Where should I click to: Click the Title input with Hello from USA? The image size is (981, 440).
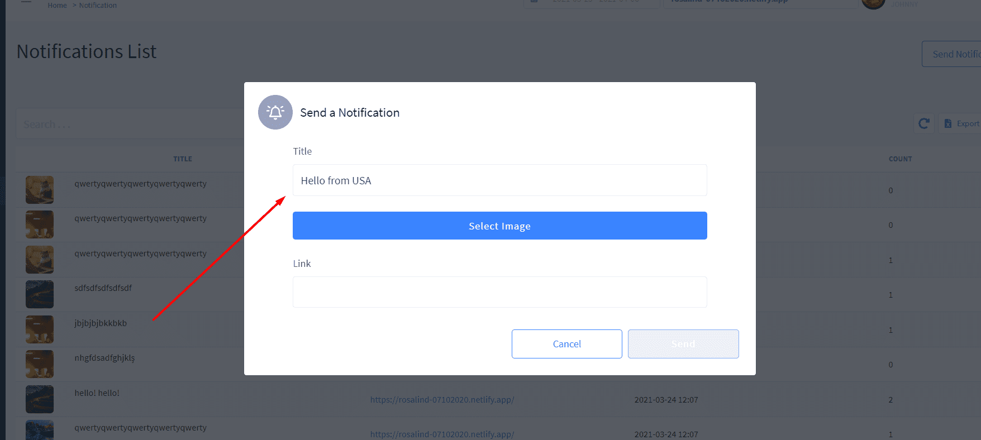point(500,180)
